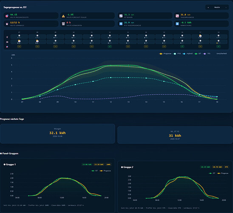Screen dimensions: 233x213
Task: Click the green checkmark badge for hour 18
Action: [219, 46]
